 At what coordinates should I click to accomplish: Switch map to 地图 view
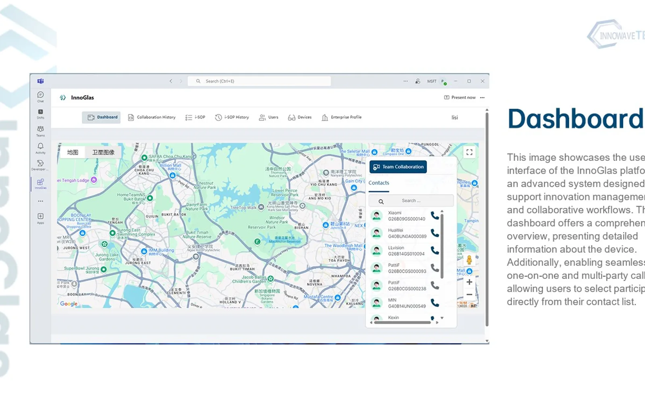tap(73, 152)
